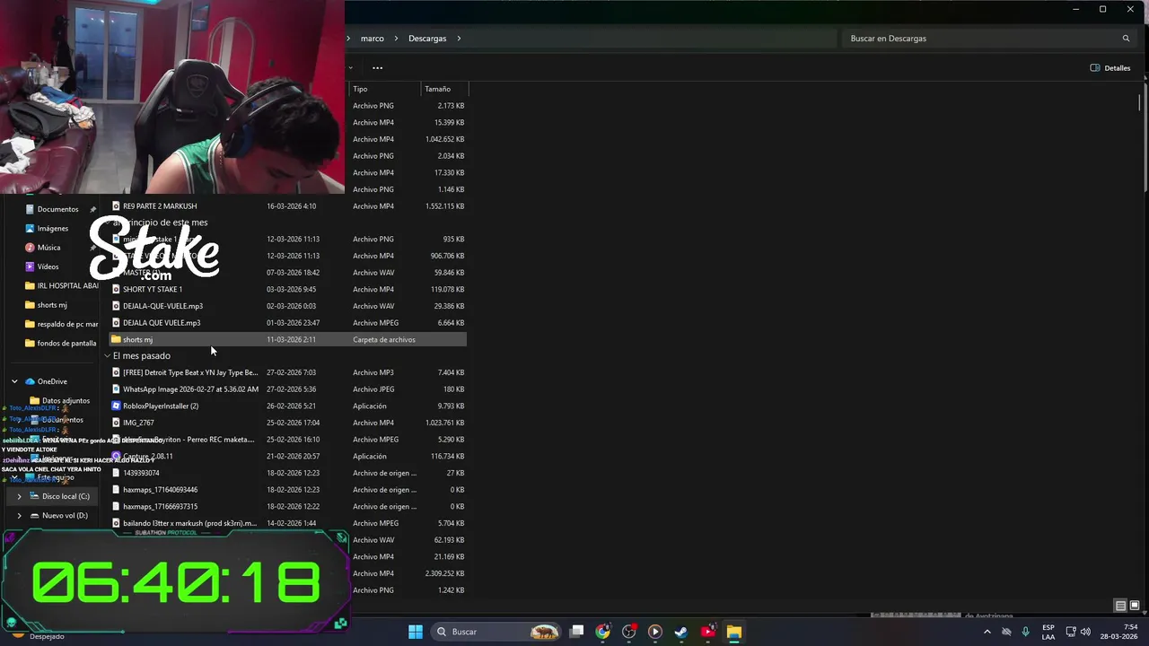Click the Música icon in sidebar
Screen dimensions: 1149x646
coord(30,248)
